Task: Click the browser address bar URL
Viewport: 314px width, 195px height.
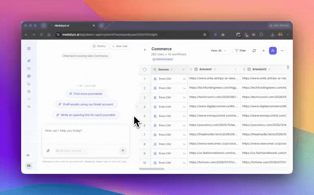Action: (109, 35)
